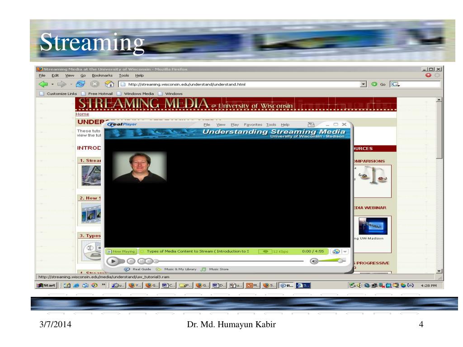Open the RealPlayer View menu
Image resolution: width=463 pixels, height=347 pixels.
point(221,125)
